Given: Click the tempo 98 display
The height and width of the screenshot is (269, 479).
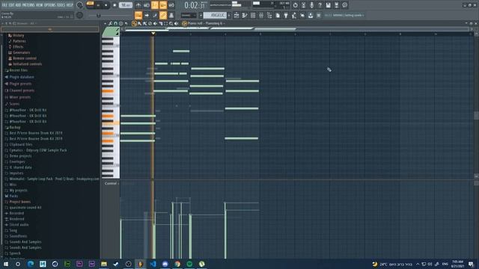Looking at the screenshot, I should pos(126,5).
